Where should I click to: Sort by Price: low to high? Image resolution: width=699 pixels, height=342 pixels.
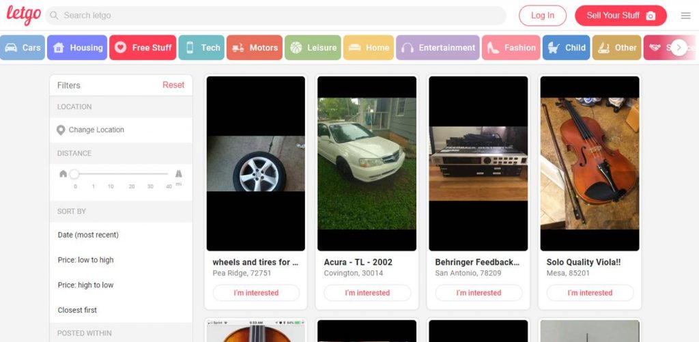pyautogui.click(x=86, y=260)
